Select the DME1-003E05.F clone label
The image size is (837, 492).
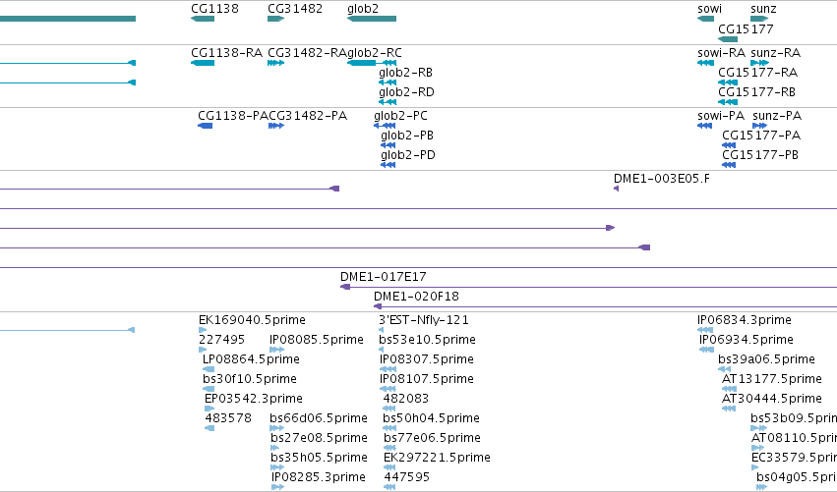click(662, 179)
